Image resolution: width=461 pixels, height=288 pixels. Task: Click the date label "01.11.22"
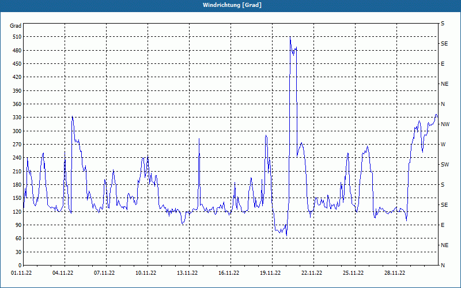click(x=21, y=273)
